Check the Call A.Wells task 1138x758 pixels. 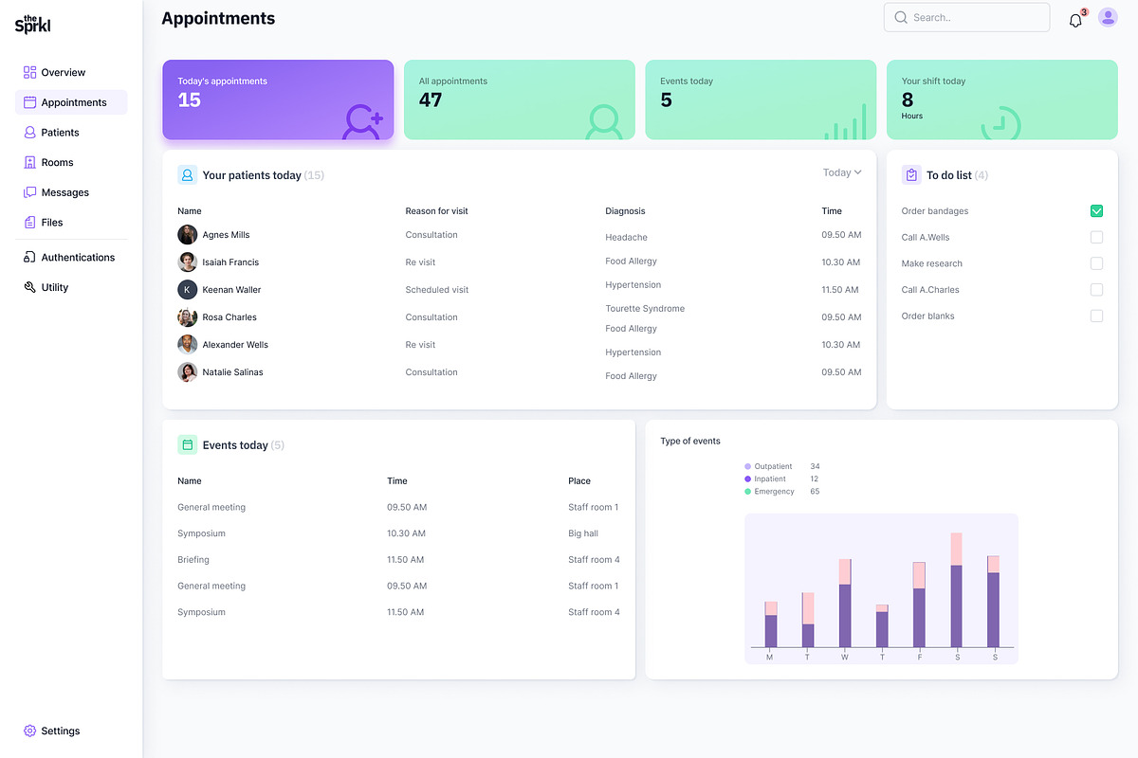[x=1097, y=237]
